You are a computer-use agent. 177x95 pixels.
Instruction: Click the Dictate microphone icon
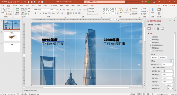(x=153, y=9)
